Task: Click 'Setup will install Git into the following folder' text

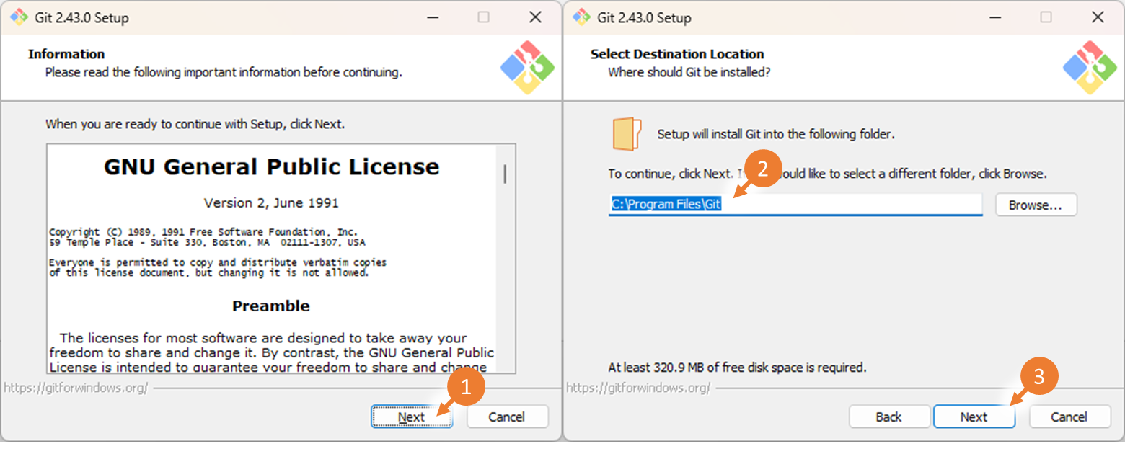Action: coord(776,134)
